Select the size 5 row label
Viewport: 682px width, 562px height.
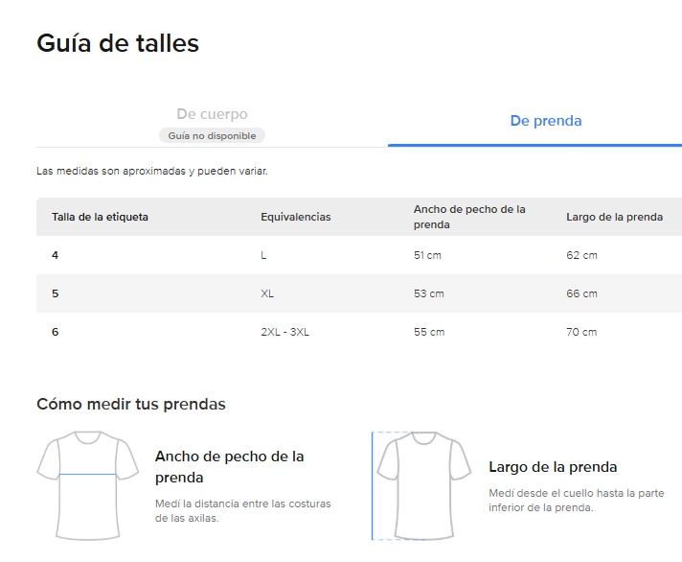(56, 293)
